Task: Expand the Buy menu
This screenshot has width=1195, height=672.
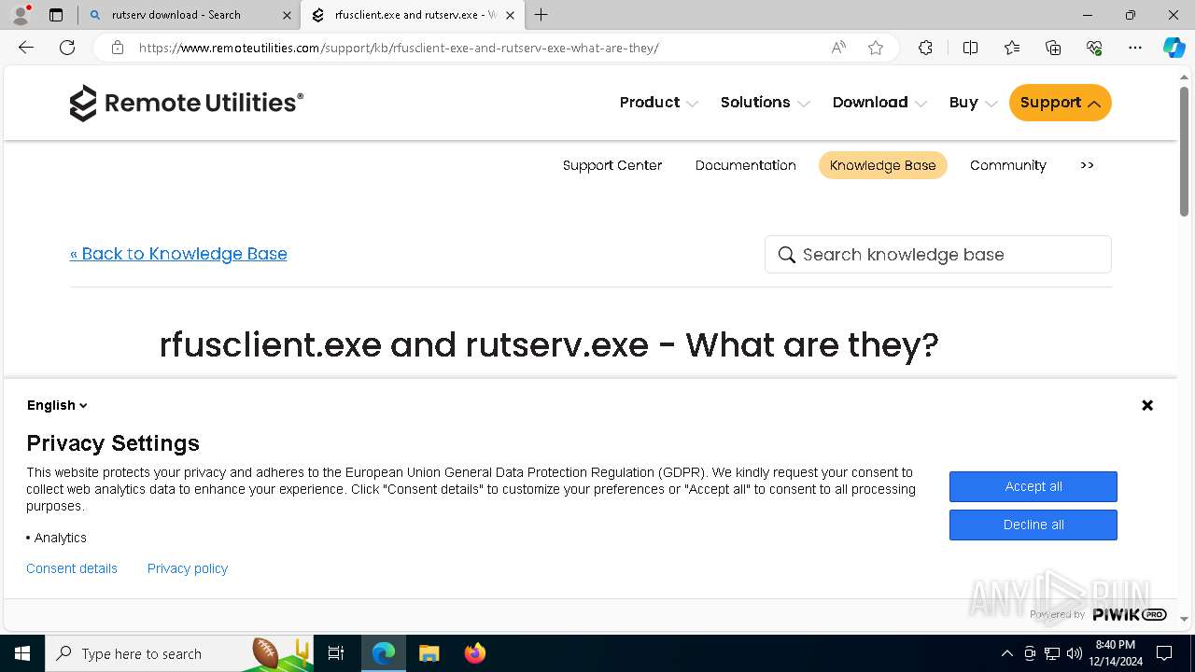Action: pos(973,103)
